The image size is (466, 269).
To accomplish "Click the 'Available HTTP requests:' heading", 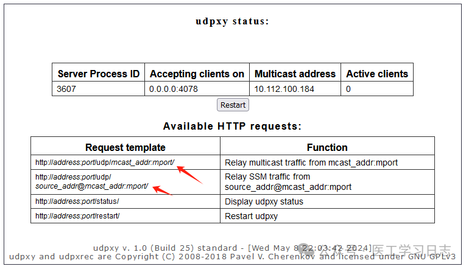I will click(x=232, y=126).
